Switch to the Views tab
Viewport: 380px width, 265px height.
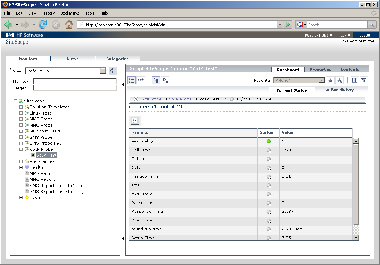pos(73,59)
